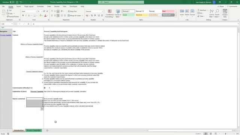Toggle Underline formatting
The width and height of the screenshot is (240, 135).
point(29,15)
